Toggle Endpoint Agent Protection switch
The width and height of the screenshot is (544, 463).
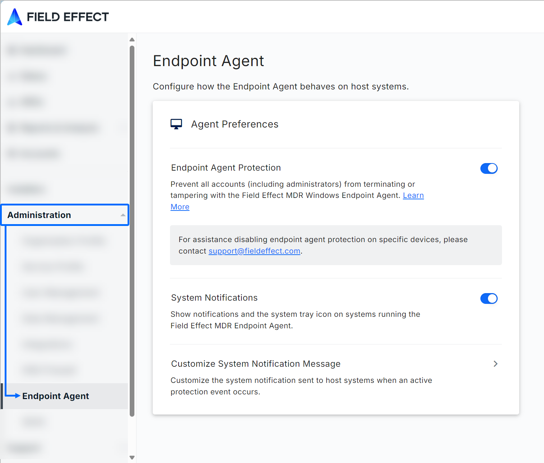point(489,168)
